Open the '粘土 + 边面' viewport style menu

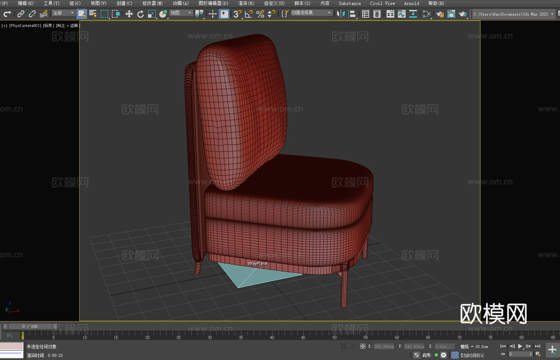pyautogui.click(x=68, y=25)
